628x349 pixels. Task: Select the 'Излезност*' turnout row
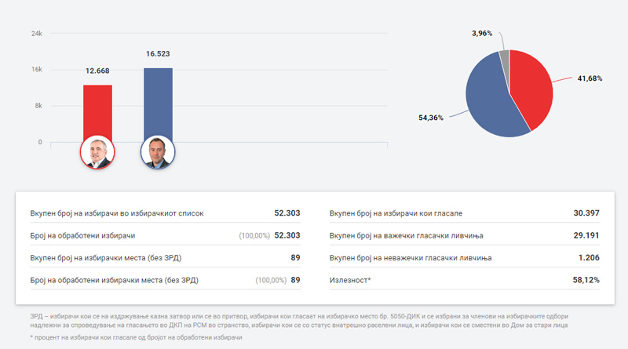465,279
